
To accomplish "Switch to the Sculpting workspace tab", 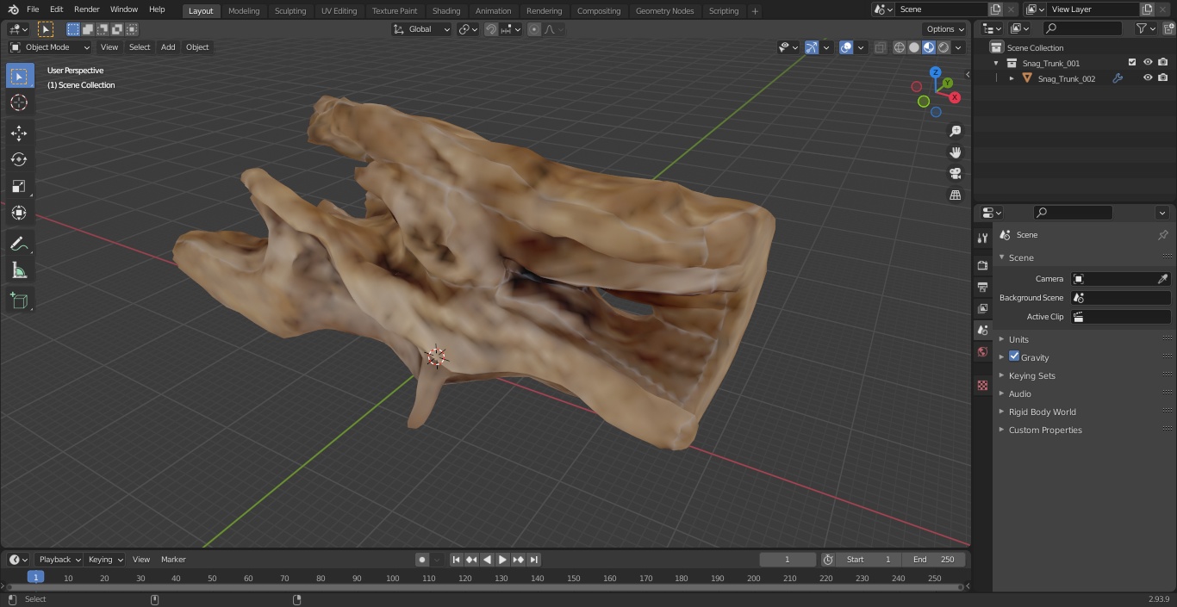I will [x=290, y=11].
